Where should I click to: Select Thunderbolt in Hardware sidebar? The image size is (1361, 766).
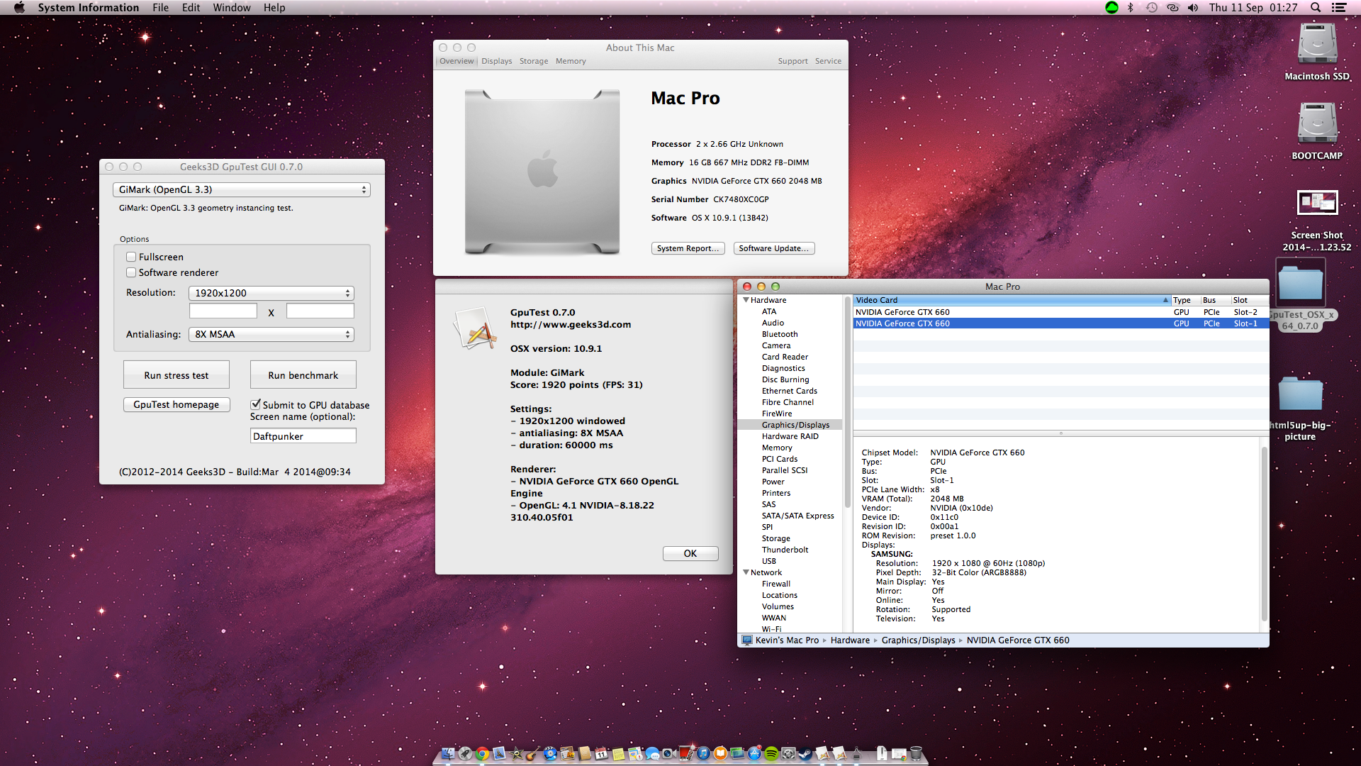coord(785,550)
